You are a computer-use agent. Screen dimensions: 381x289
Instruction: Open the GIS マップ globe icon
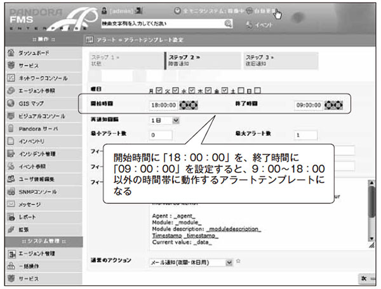click(11, 104)
